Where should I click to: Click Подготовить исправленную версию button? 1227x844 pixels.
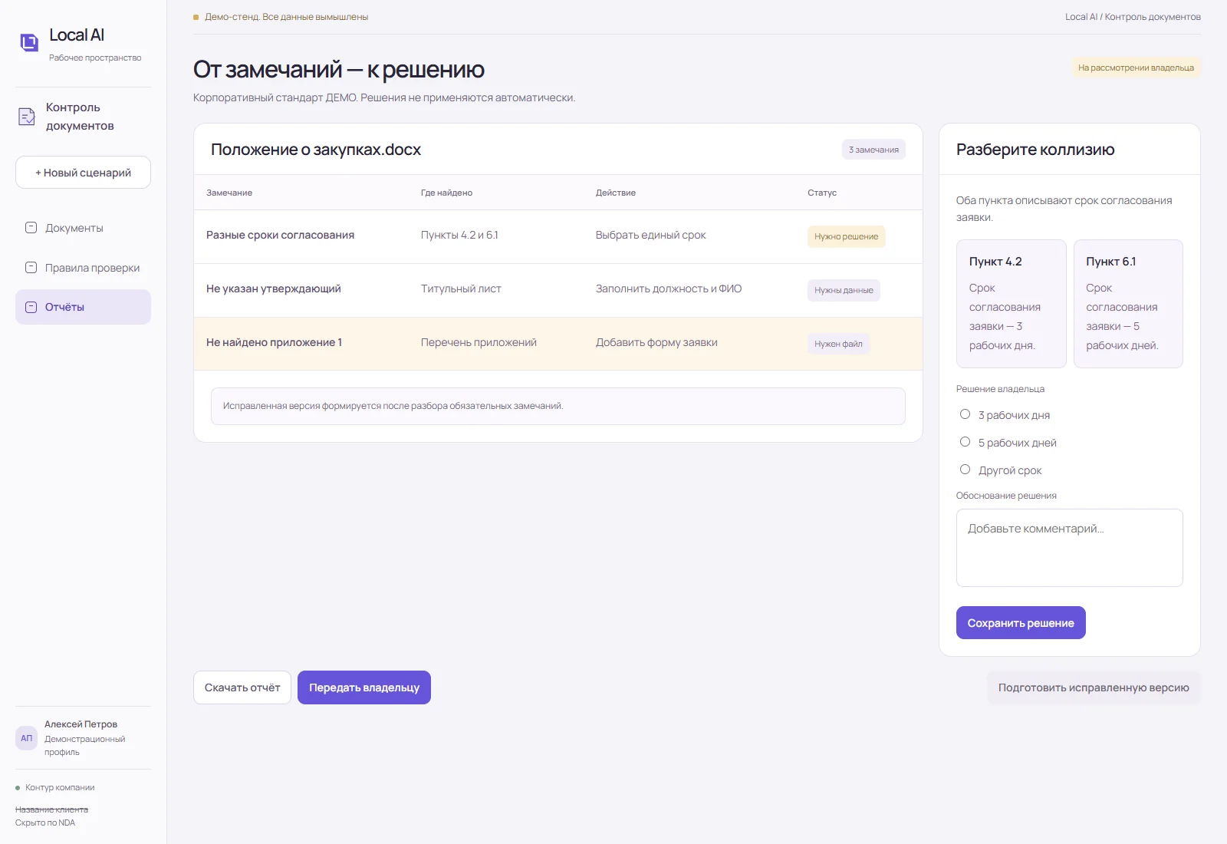[1094, 687]
